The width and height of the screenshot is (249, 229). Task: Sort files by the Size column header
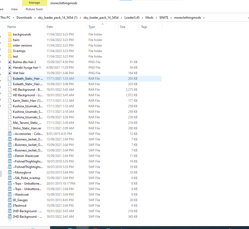(123, 27)
